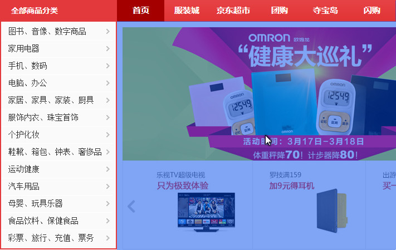Click the TV product image

(x=206, y=212)
